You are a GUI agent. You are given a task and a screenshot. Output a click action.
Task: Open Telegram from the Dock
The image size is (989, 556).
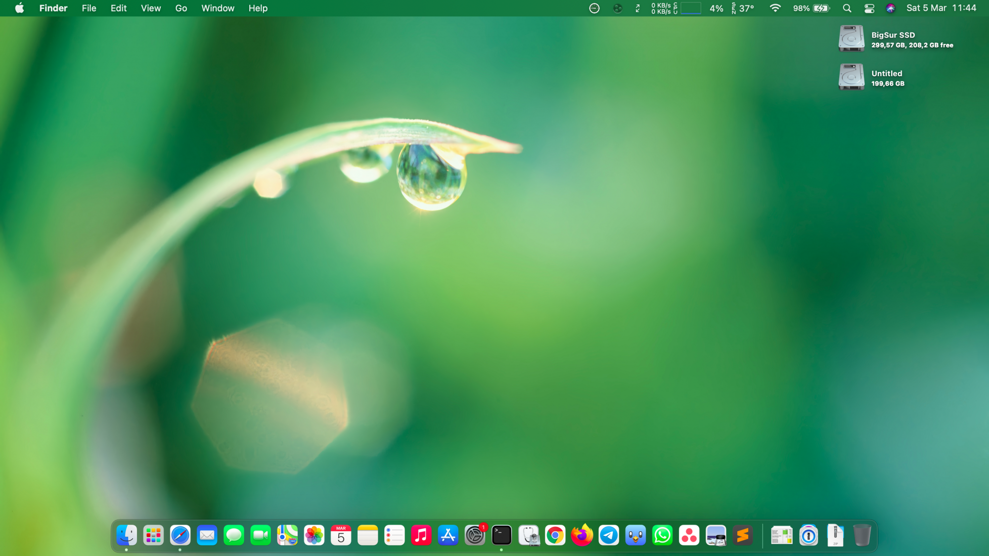(609, 535)
